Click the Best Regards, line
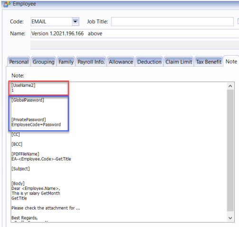This screenshot has width=239, height=227. click(x=25, y=218)
